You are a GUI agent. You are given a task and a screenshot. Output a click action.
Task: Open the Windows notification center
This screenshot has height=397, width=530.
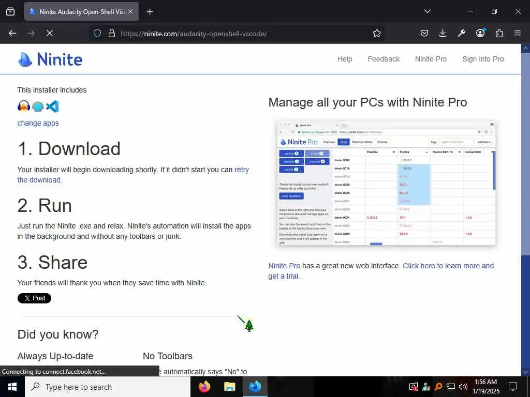click(513, 387)
